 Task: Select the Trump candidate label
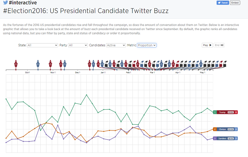[222, 112]
